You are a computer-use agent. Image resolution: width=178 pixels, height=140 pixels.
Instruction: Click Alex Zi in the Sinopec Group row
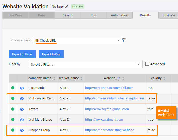click(x=64, y=130)
